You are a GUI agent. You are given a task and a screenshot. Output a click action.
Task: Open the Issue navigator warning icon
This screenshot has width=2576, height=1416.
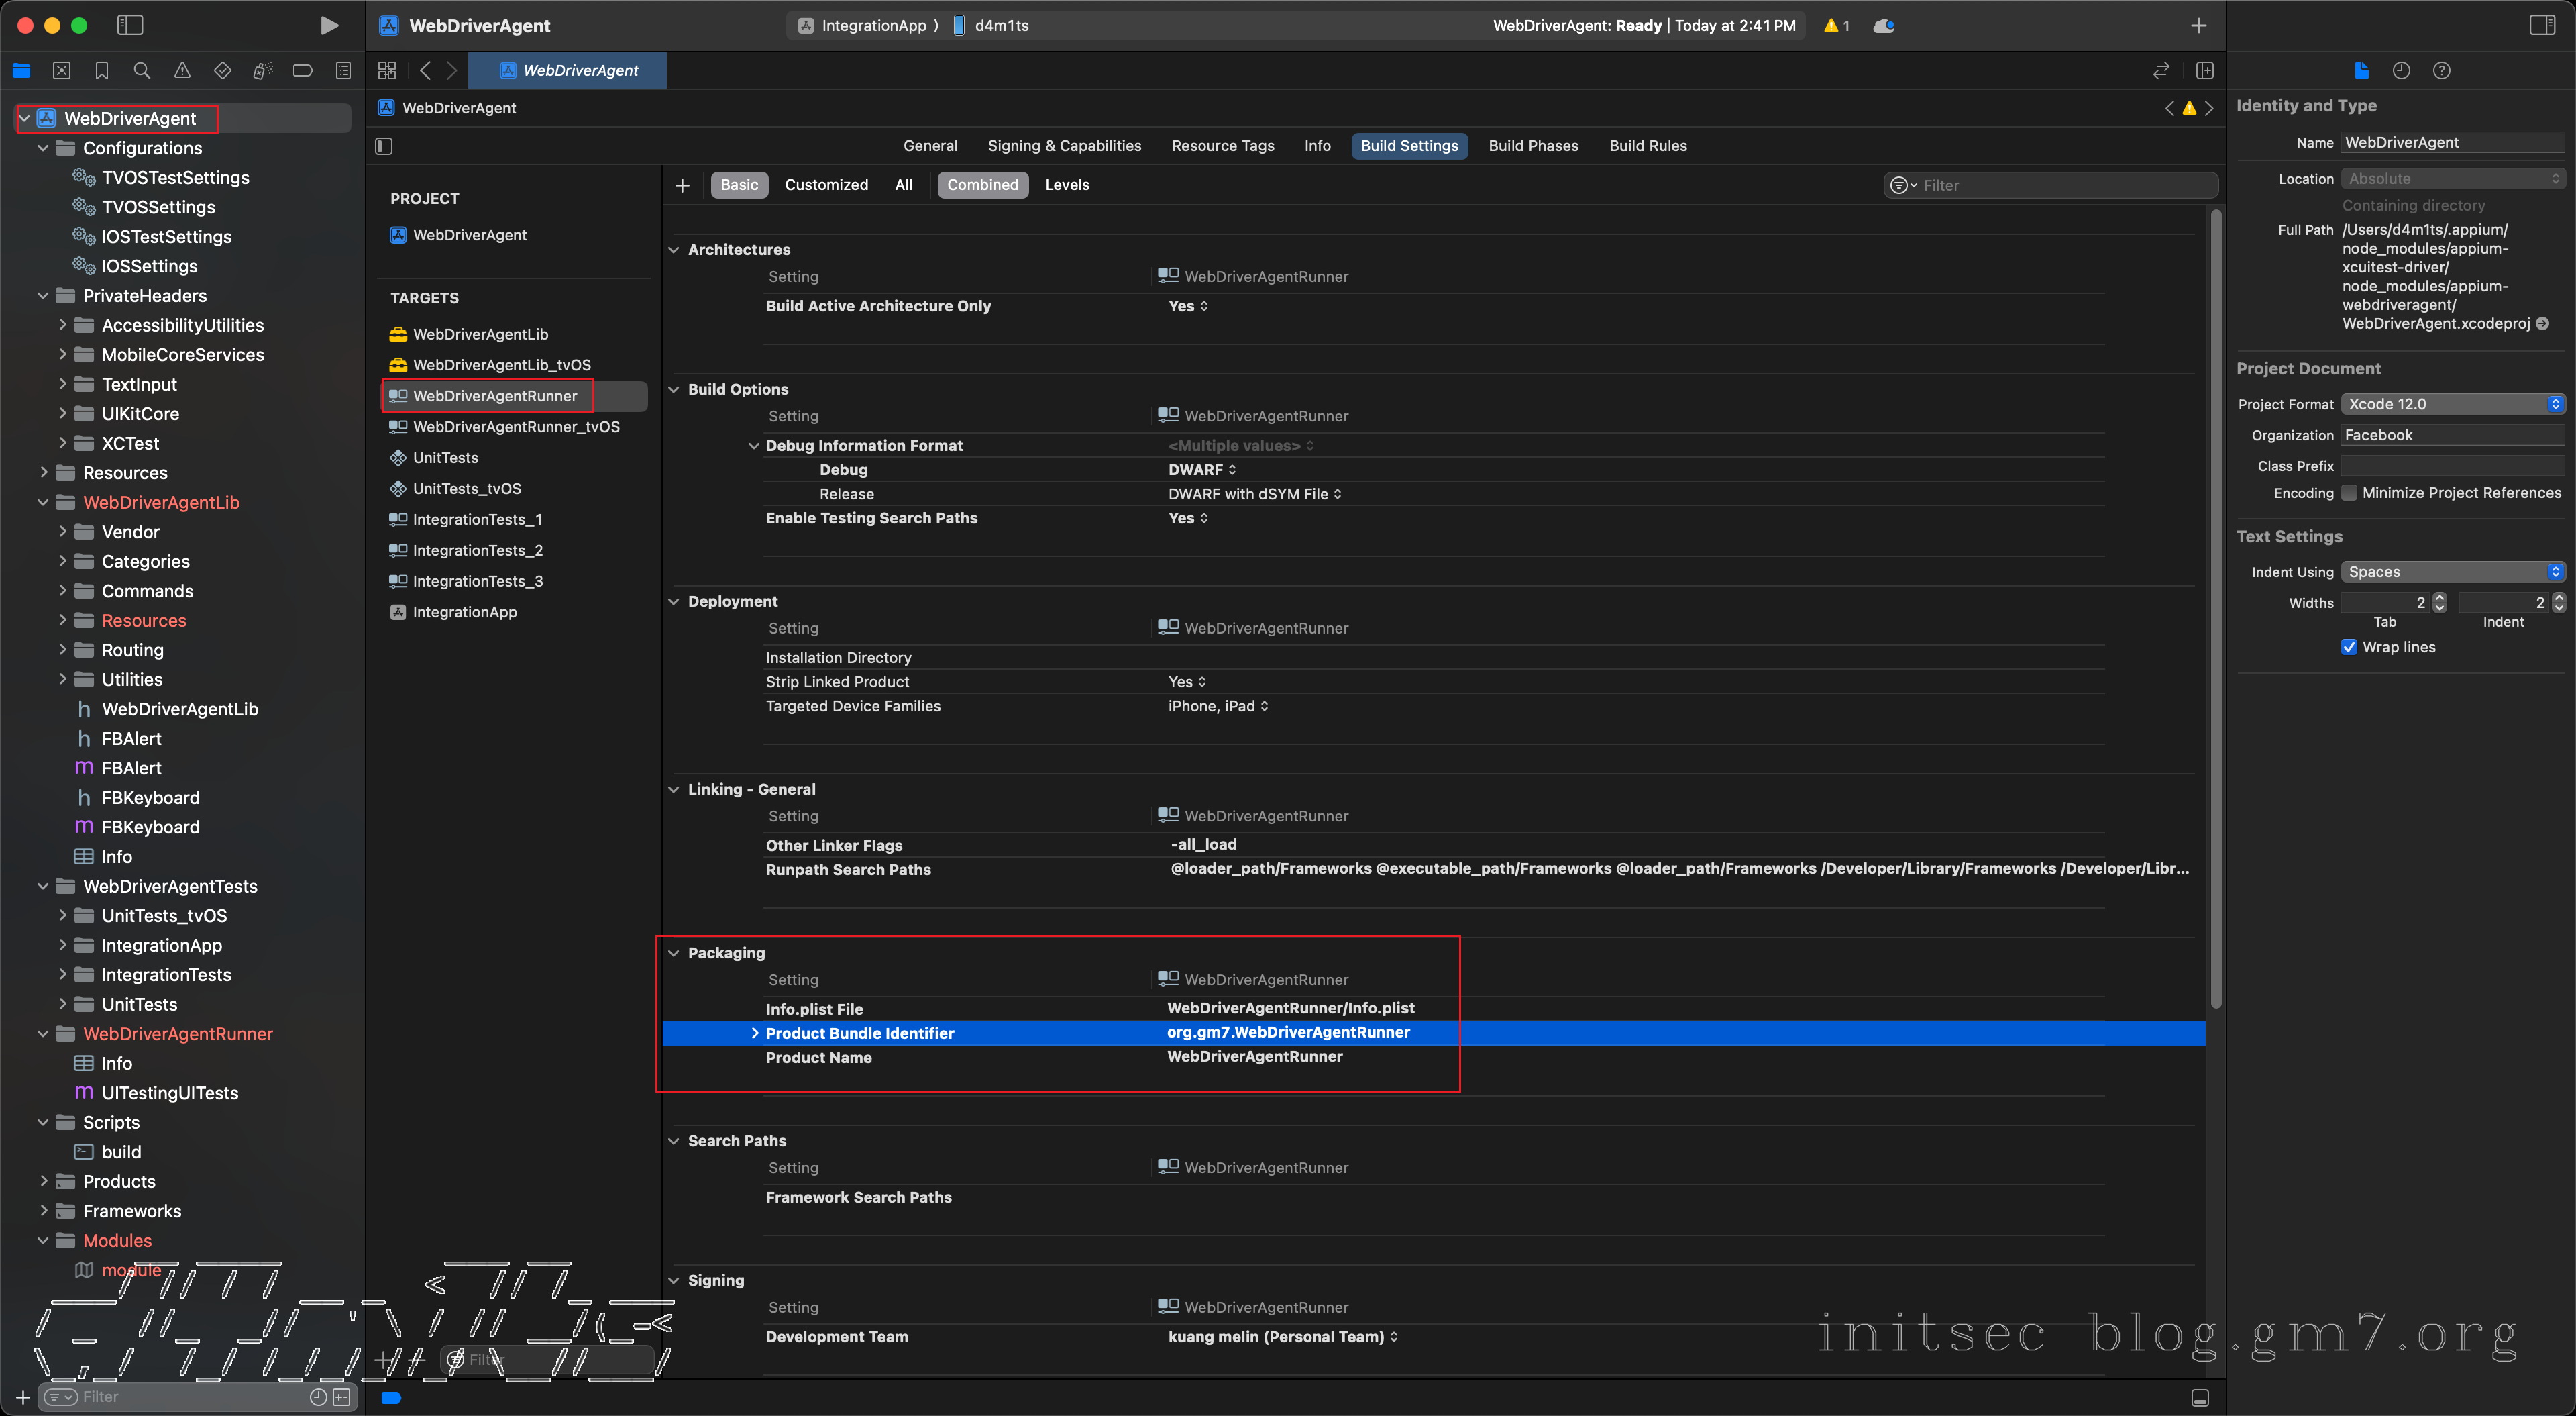tap(182, 70)
